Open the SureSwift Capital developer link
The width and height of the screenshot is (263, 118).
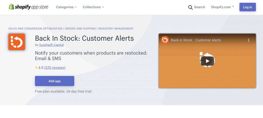tap(51, 45)
